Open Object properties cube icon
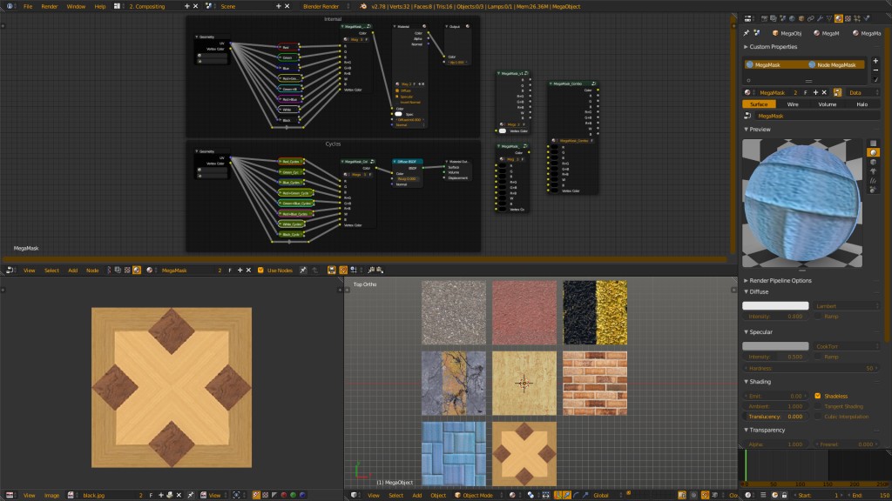Image resolution: width=892 pixels, height=501 pixels. pos(801,16)
